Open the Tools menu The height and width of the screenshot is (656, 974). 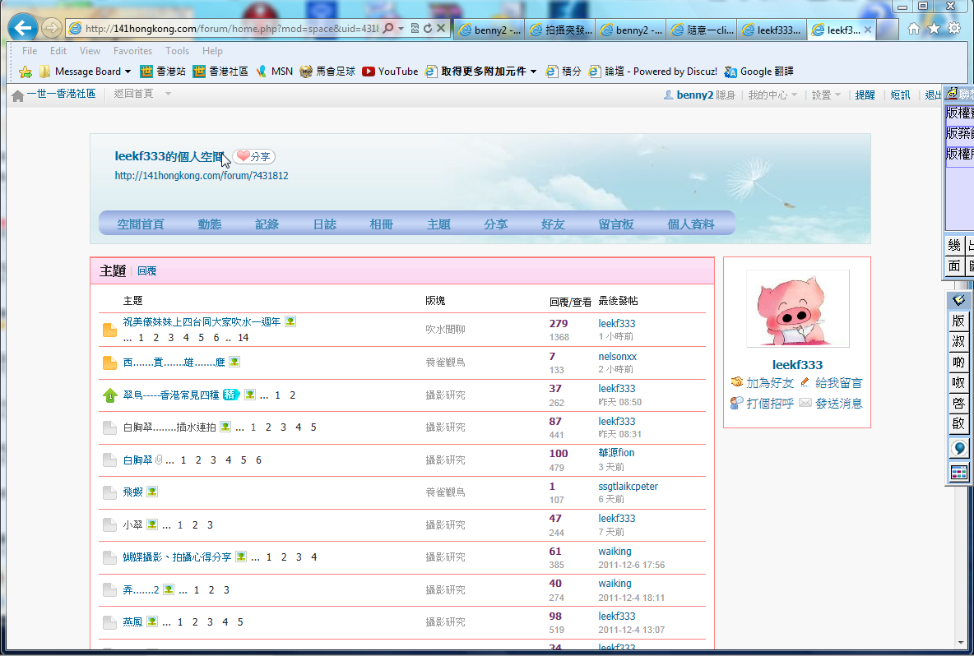175,50
